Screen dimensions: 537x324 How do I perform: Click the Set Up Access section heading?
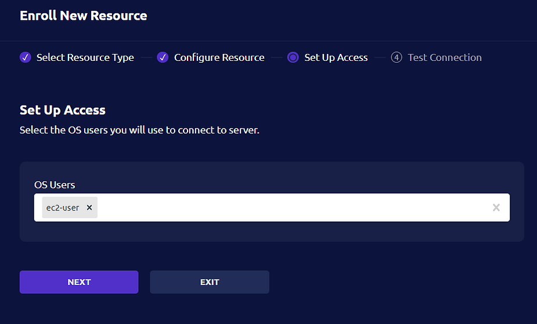tap(63, 110)
